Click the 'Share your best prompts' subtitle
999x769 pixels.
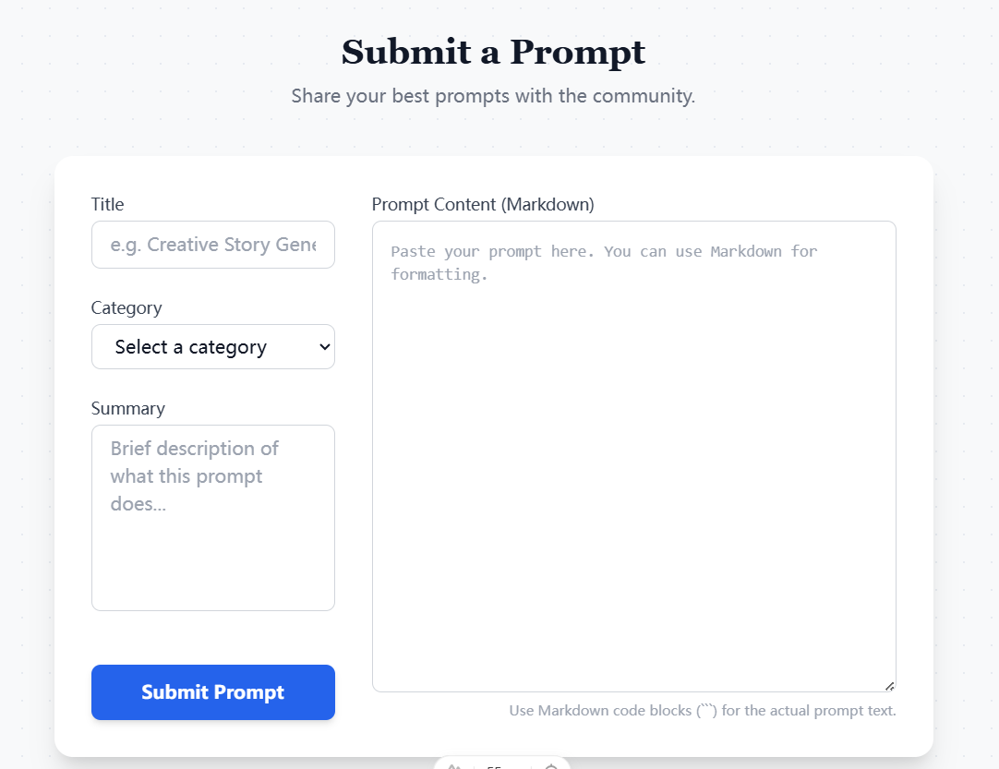coord(493,96)
